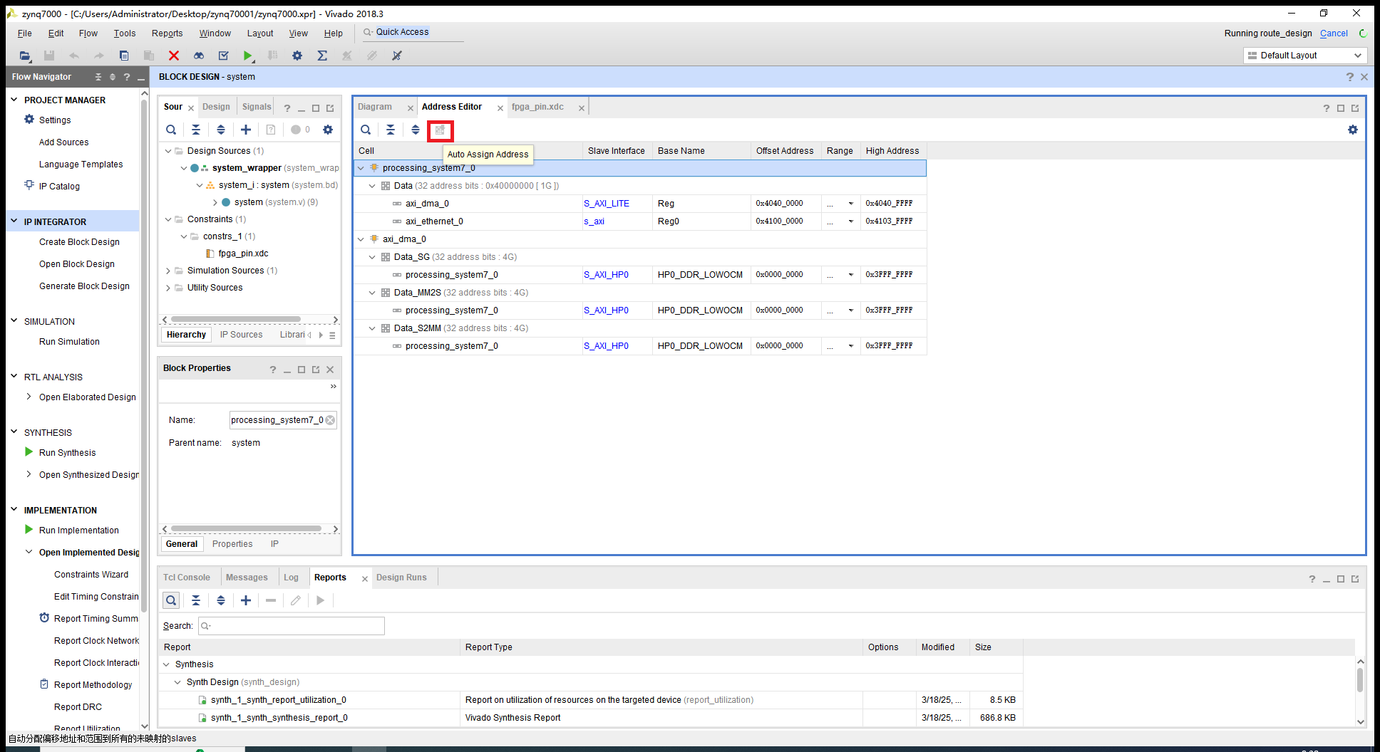Expand Open Elaborated Design in Flow Navigator

point(29,397)
